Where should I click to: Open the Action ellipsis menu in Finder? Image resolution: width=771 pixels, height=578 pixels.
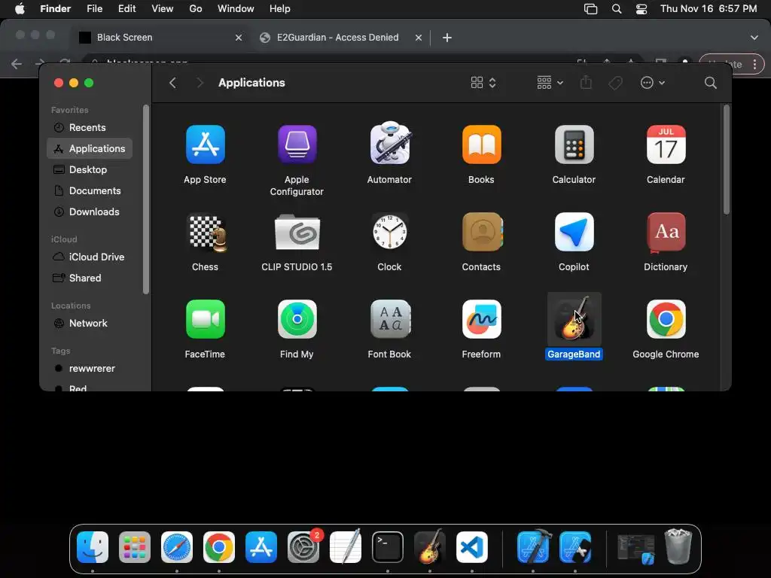[x=653, y=83]
